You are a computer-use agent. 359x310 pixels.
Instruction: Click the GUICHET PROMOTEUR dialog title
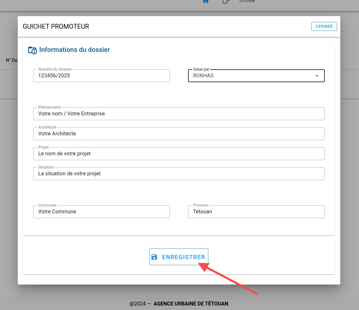(56, 26)
